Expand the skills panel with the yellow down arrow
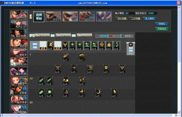Viewport: 182px width, 117px height. pos(130,54)
